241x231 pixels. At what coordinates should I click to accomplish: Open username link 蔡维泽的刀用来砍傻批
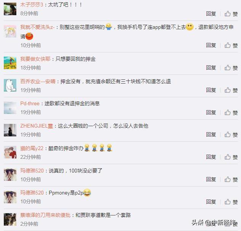[x=45, y=215]
